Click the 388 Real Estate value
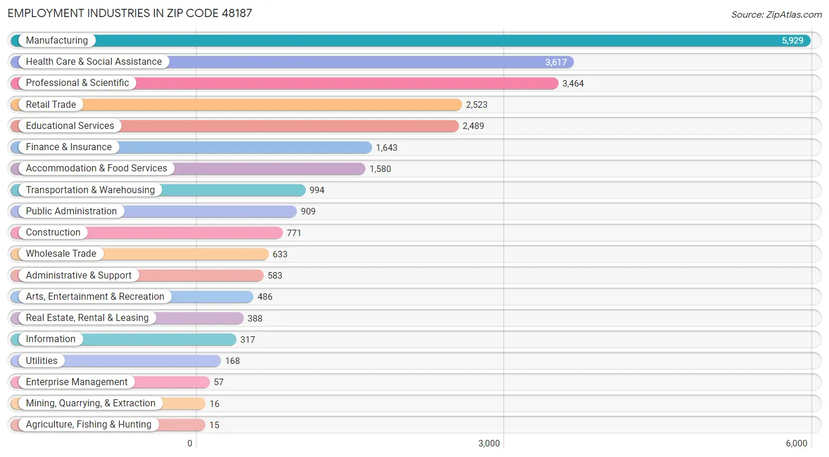The image size is (829, 457). (x=255, y=319)
